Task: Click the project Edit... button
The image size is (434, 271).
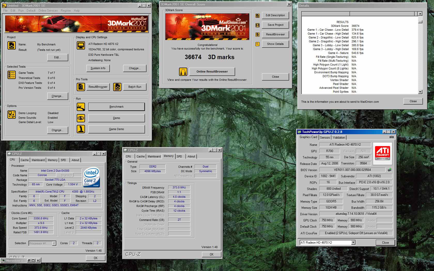Action: 58,57
